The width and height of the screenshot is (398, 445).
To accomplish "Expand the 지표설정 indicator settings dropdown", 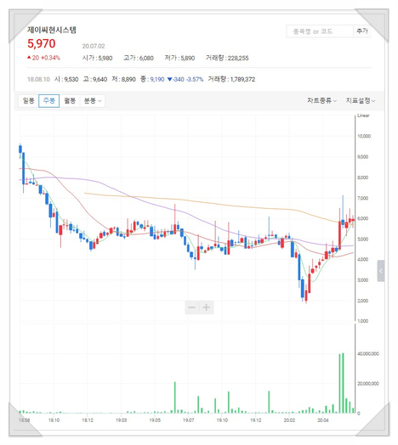I will click(361, 101).
